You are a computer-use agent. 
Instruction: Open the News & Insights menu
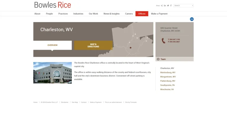111,14
